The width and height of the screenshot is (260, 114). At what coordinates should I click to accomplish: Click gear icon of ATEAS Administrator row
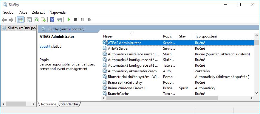tap(105, 43)
